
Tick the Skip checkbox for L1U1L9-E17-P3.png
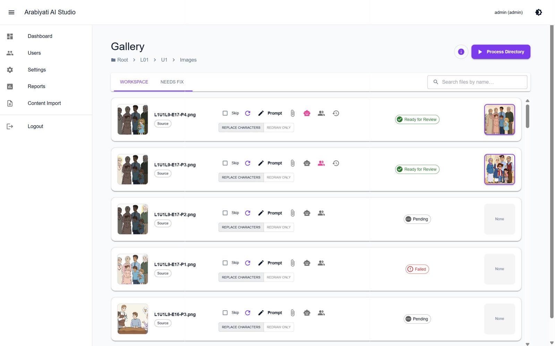point(225,163)
